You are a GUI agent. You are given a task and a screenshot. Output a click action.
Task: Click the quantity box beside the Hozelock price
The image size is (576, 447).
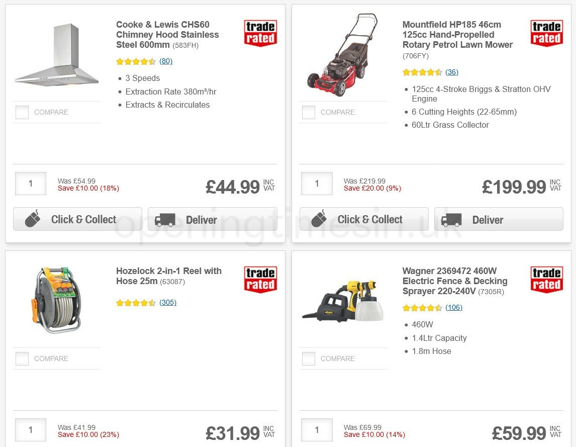30,430
